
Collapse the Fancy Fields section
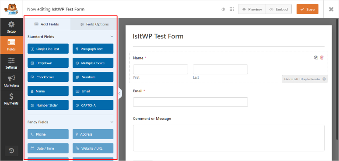pyautogui.click(x=112, y=122)
